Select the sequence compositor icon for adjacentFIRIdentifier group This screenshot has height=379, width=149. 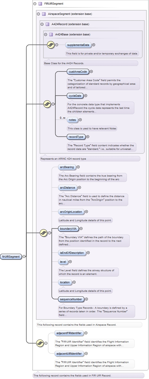[40, 343]
